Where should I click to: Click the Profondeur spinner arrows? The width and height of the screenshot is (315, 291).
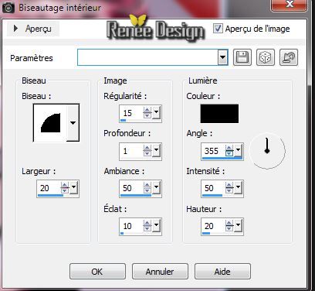tap(147, 151)
